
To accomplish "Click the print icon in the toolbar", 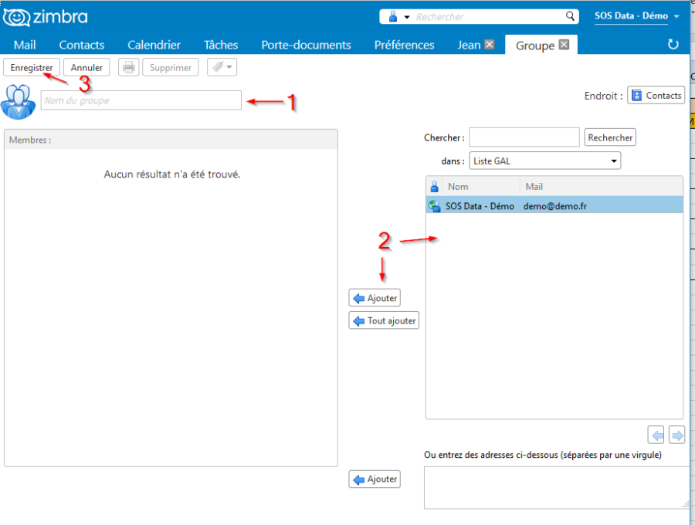I will pos(128,67).
